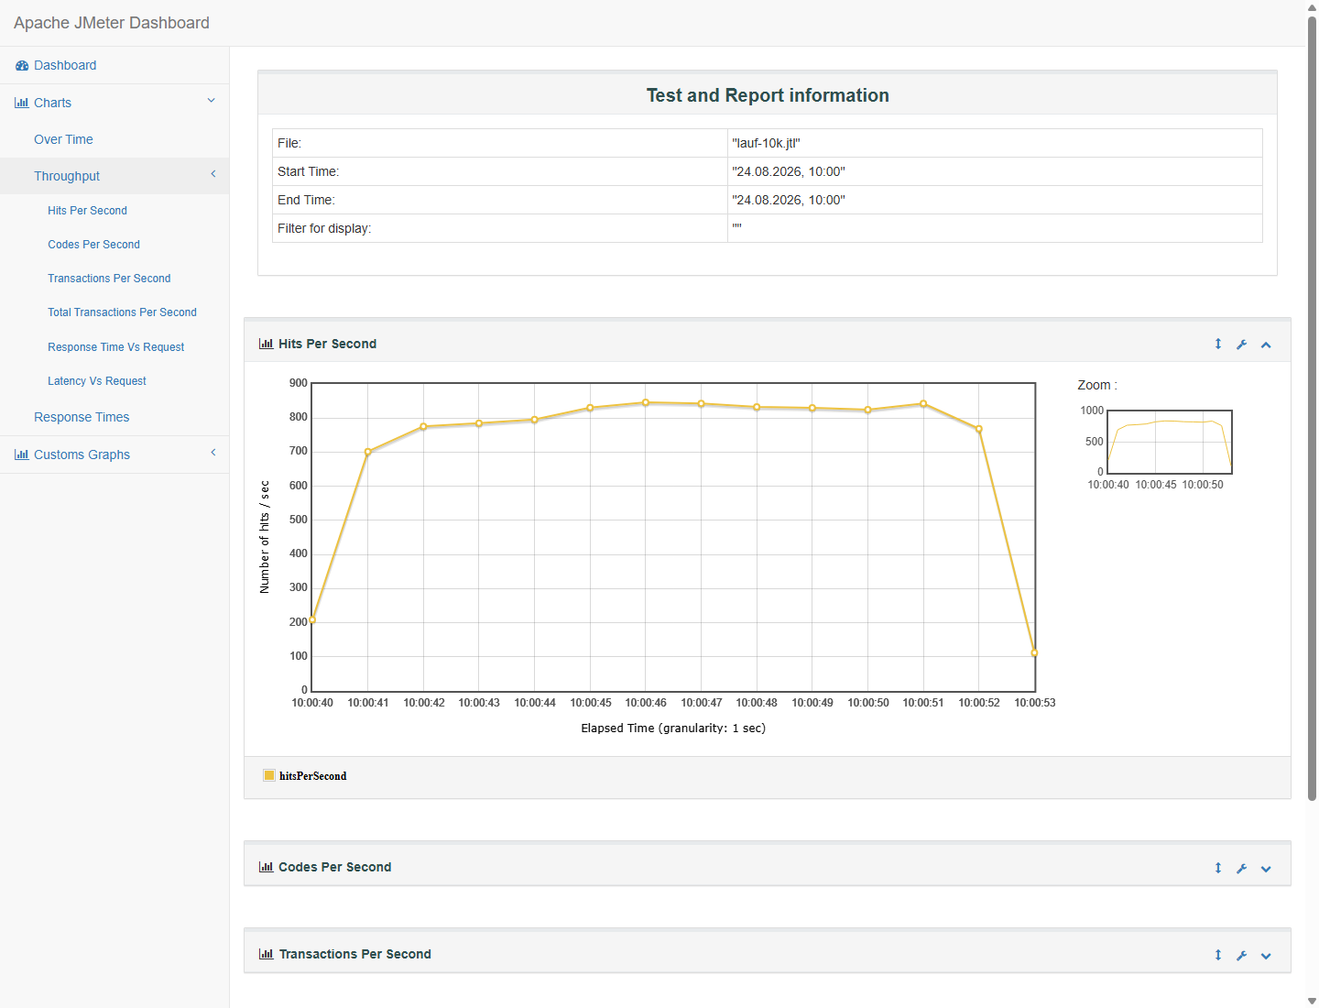The image size is (1319, 1008).
Task: Click the chart data point at 10:00:52
Action: (979, 429)
